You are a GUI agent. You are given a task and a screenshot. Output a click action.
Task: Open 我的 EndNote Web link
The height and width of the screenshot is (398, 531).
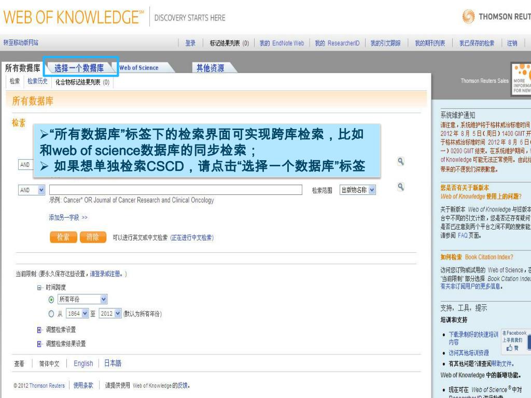point(282,43)
